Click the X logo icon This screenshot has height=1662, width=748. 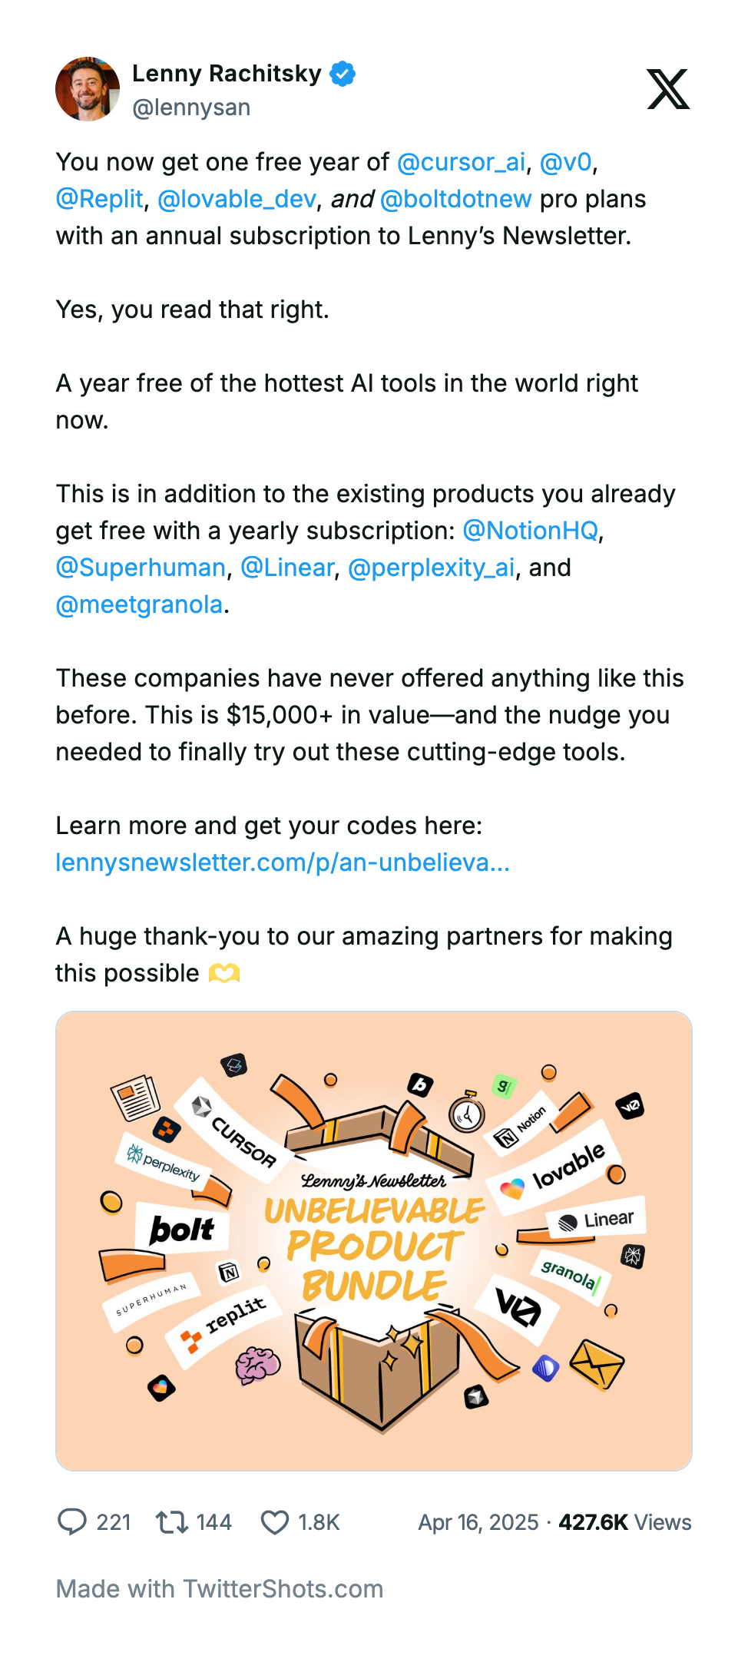[x=668, y=89]
